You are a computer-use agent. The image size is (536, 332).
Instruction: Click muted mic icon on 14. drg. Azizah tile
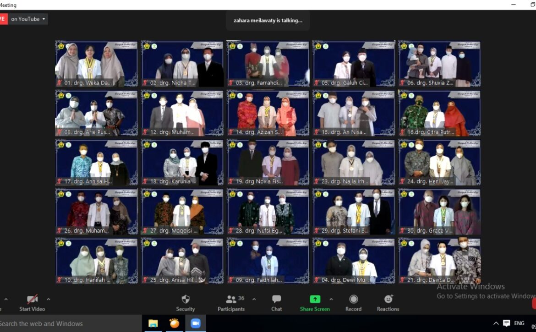231,132
